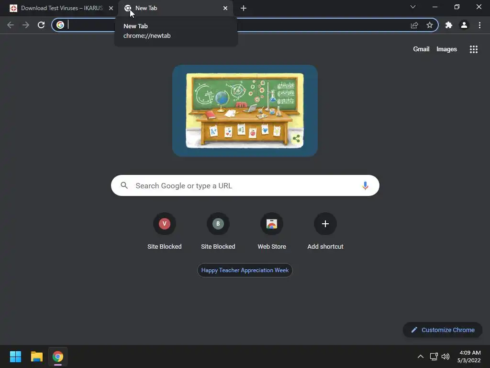Open the Chrome profile avatar

[464, 25]
